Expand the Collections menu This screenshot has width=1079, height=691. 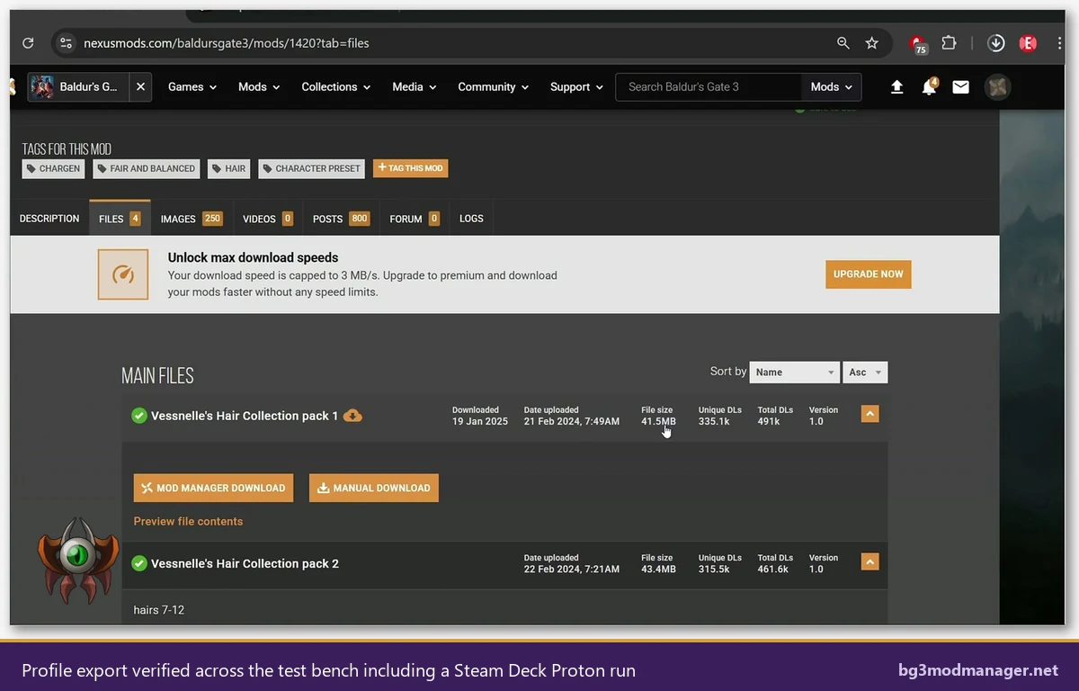[x=336, y=87]
